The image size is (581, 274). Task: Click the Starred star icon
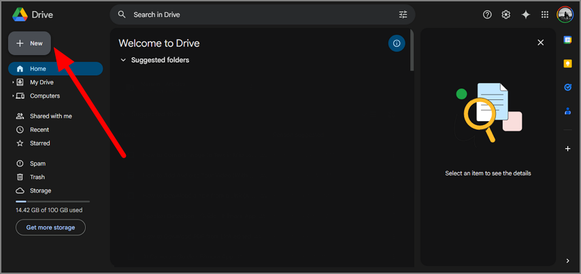(20, 143)
